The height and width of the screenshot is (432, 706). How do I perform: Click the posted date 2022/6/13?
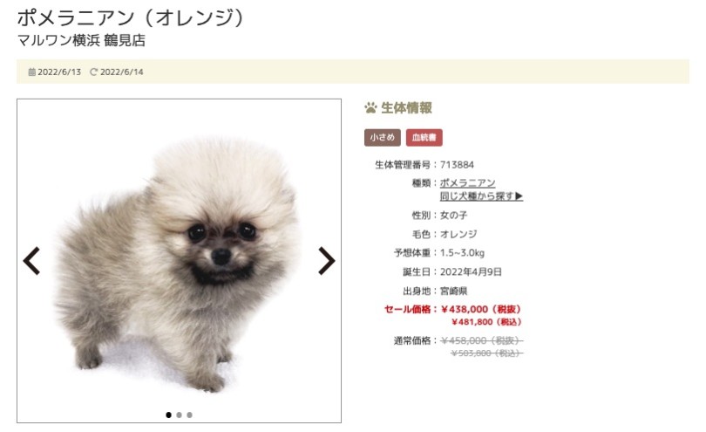pos(59,72)
